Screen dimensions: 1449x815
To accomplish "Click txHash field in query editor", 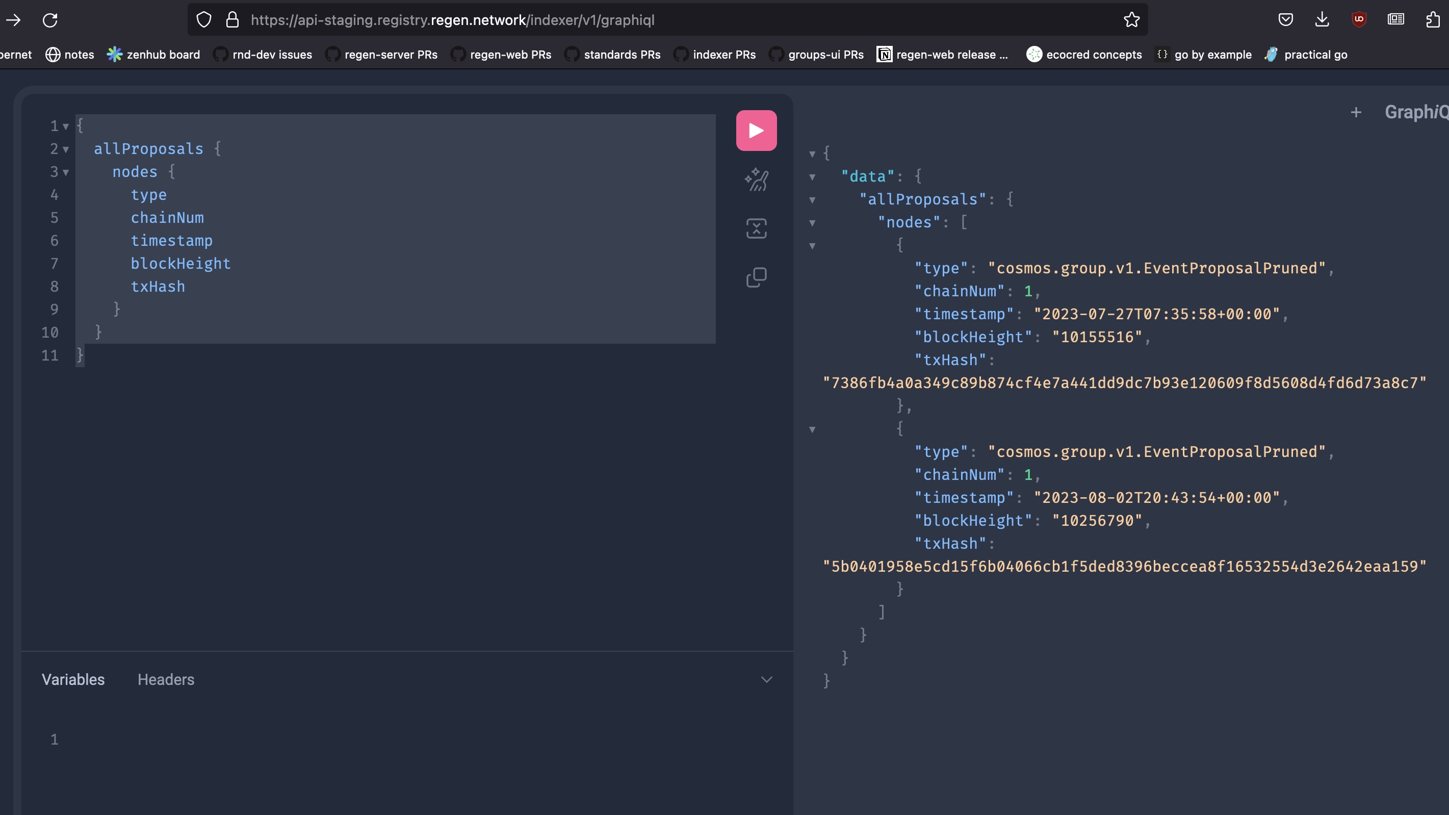I will (158, 287).
